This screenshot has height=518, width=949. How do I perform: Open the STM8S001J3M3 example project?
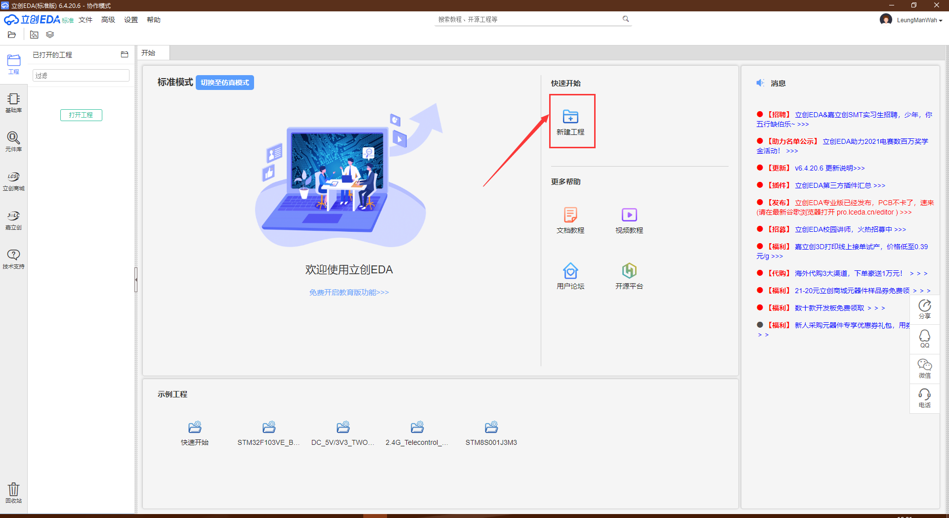coord(491,433)
